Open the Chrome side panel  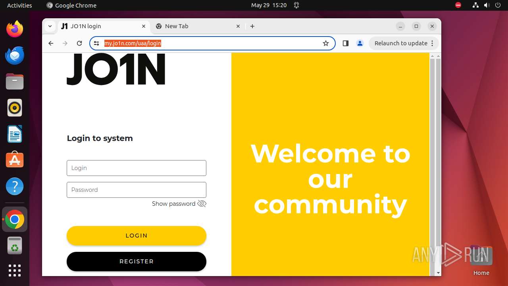pyautogui.click(x=345, y=43)
